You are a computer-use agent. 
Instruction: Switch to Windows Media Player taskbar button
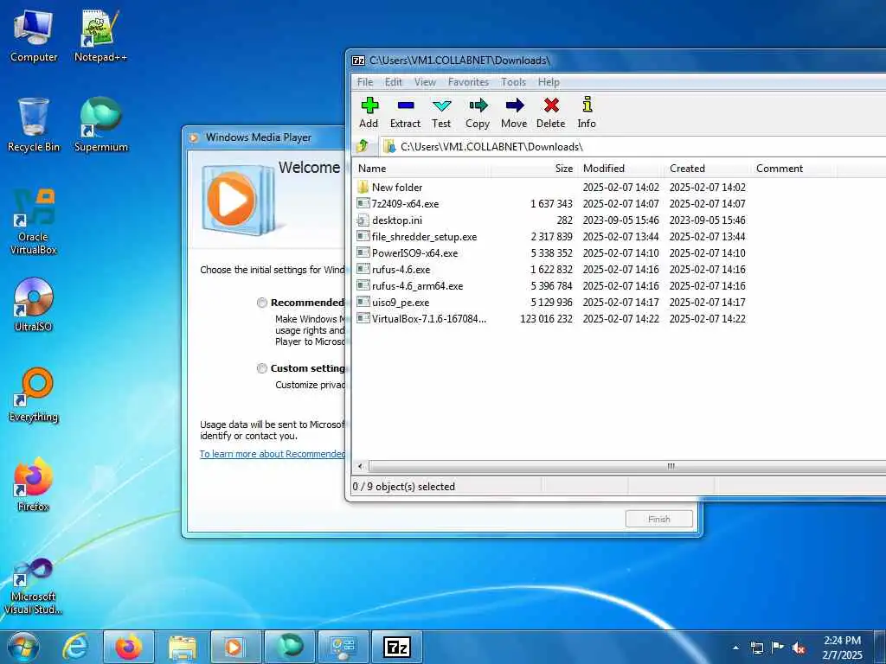tap(235, 647)
